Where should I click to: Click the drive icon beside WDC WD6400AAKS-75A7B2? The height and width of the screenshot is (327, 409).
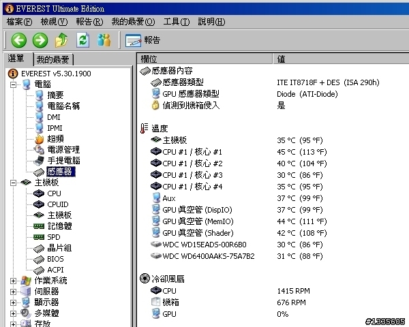point(156,256)
